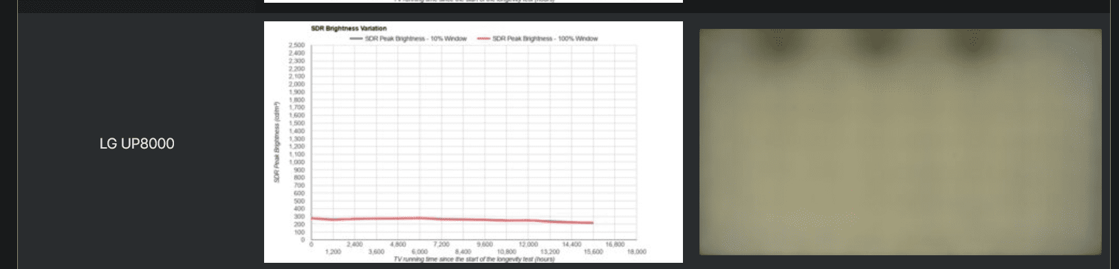Viewport: 1119px width, 269px height.
Task: Open the LG UP8000 SDR brightness chart
Action: point(473,142)
